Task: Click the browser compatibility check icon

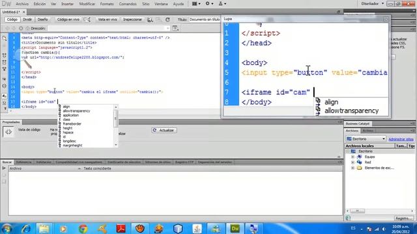Action: click(x=87, y=19)
